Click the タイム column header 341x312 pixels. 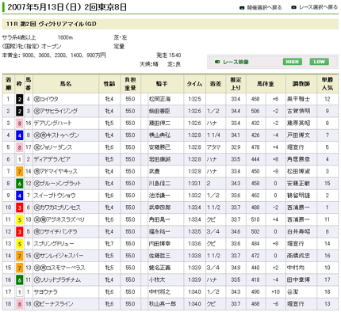(194, 84)
